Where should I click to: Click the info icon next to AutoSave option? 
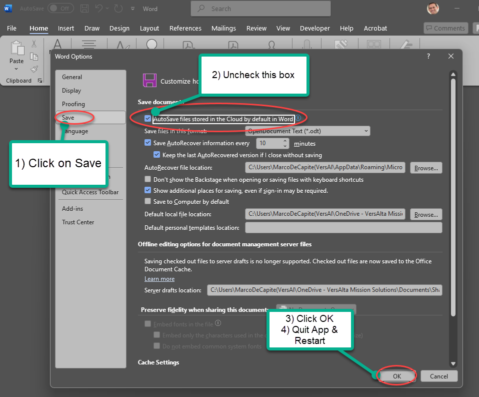[298, 118]
